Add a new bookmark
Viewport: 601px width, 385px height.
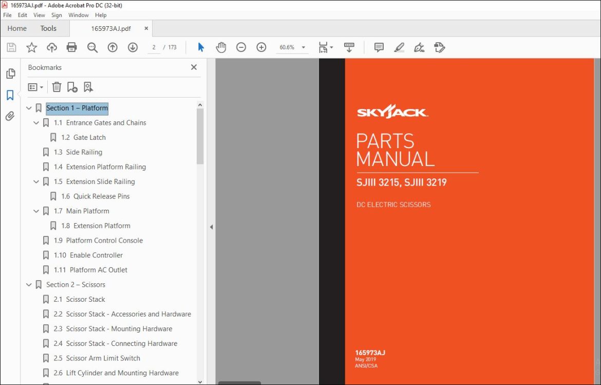[72, 87]
